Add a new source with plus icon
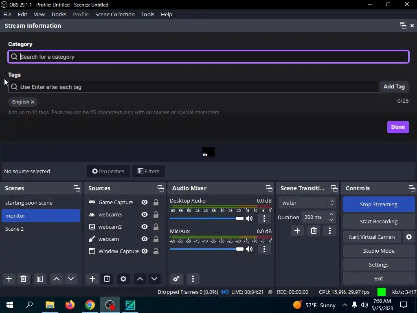This screenshot has width=417, height=313. pyautogui.click(x=92, y=279)
